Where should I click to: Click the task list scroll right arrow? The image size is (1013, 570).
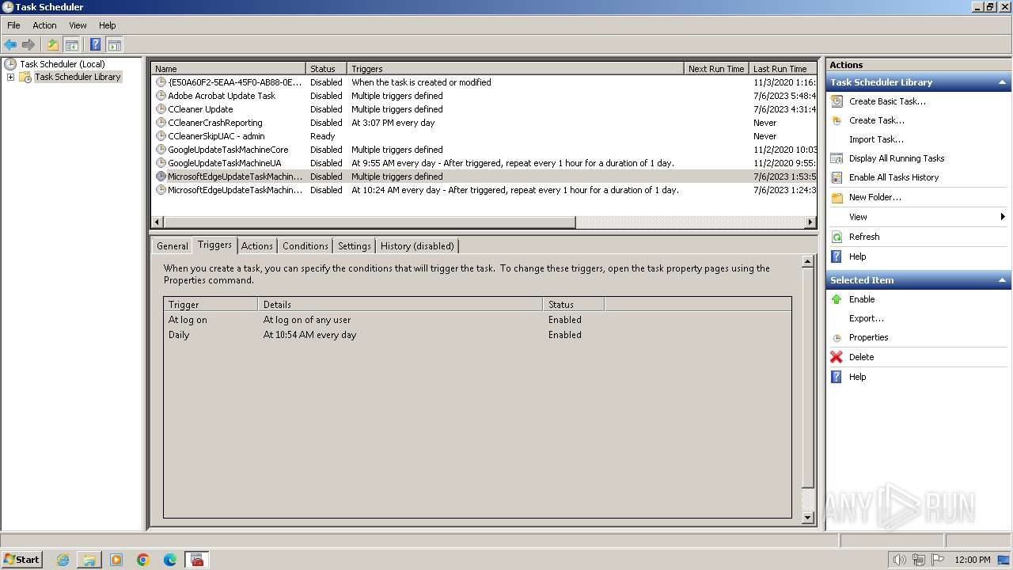(811, 222)
